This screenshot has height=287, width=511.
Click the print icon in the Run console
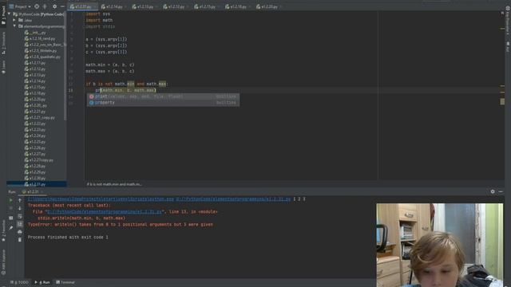[x=19, y=232]
